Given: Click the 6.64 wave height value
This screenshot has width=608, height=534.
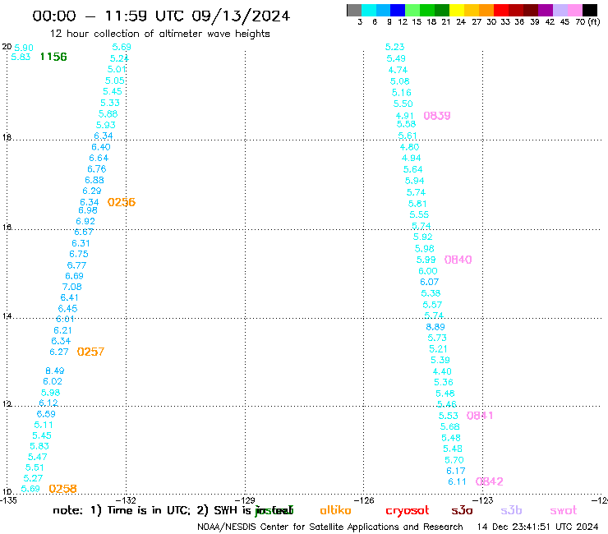Looking at the screenshot, I should [99, 158].
